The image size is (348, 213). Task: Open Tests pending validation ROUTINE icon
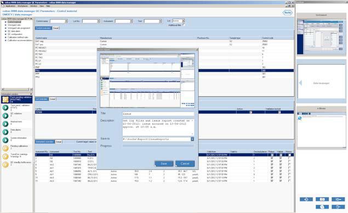pyautogui.click(x=5, y=100)
